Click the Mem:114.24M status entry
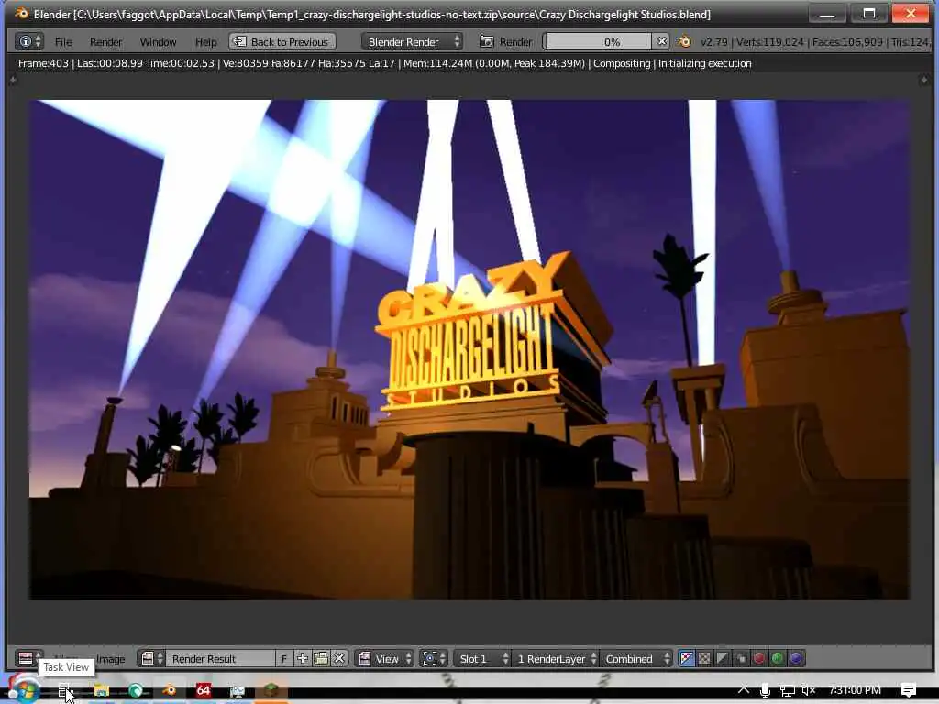This screenshot has width=939, height=704. [x=494, y=63]
